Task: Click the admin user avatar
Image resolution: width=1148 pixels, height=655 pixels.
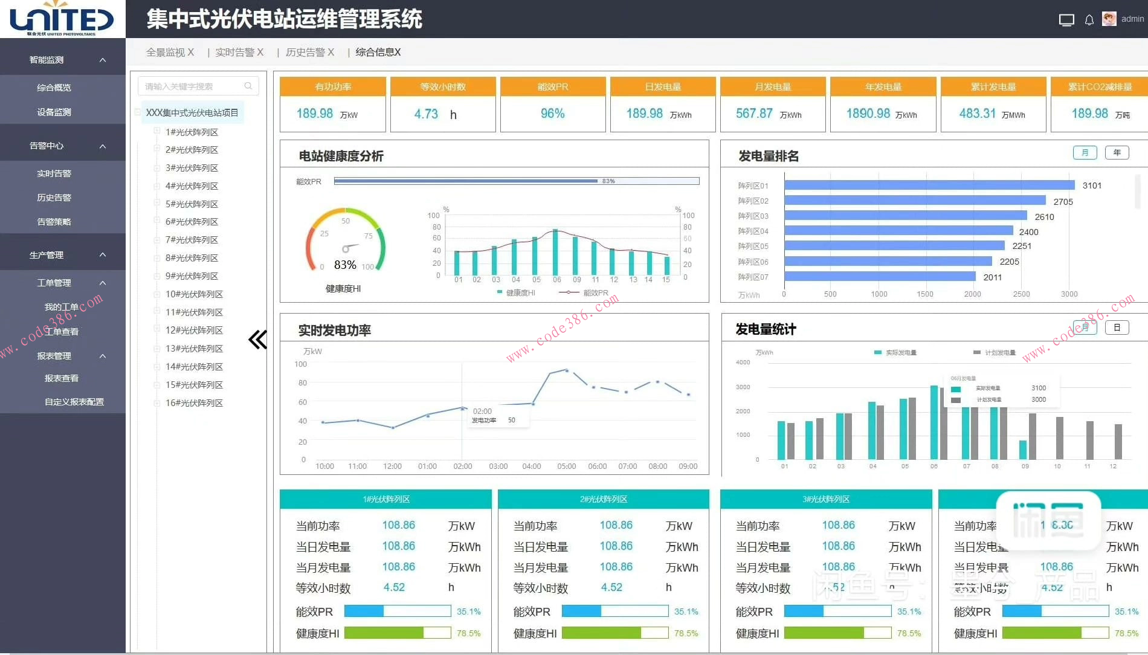Action: tap(1109, 19)
